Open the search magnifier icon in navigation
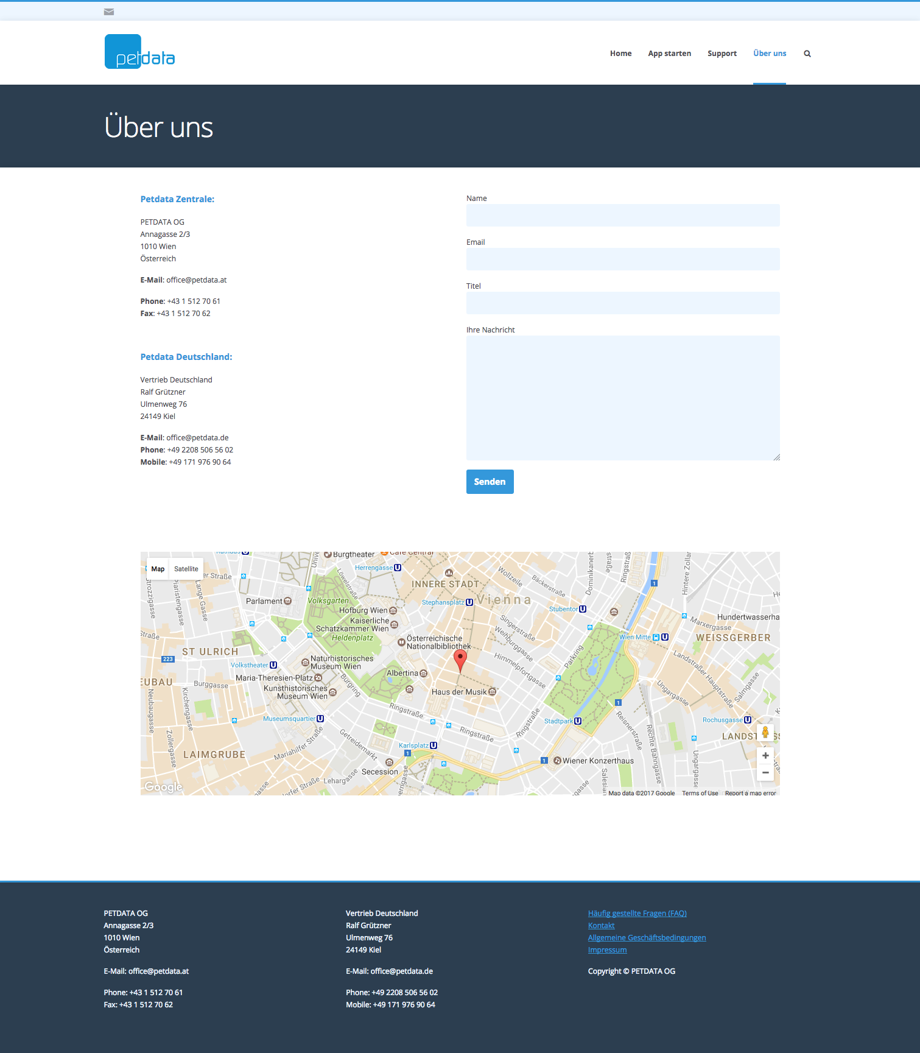Screen dimensions: 920x1053 tap(807, 54)
